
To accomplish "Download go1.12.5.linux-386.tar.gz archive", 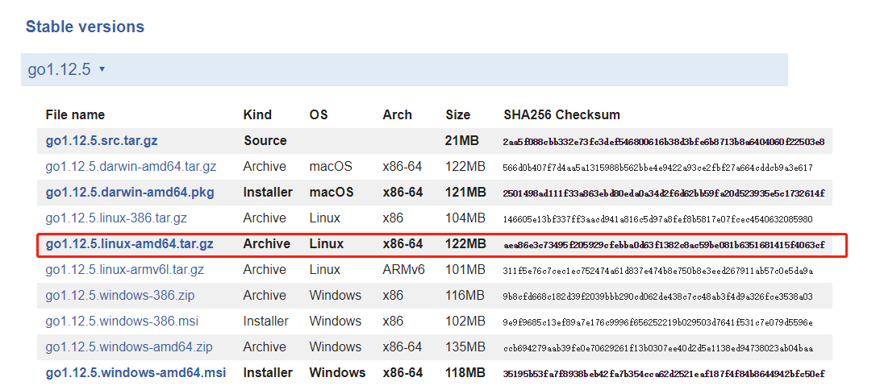I will point(116,218).
